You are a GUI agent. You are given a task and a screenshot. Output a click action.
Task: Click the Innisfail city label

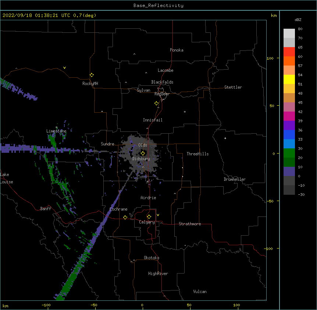point(153,120)
